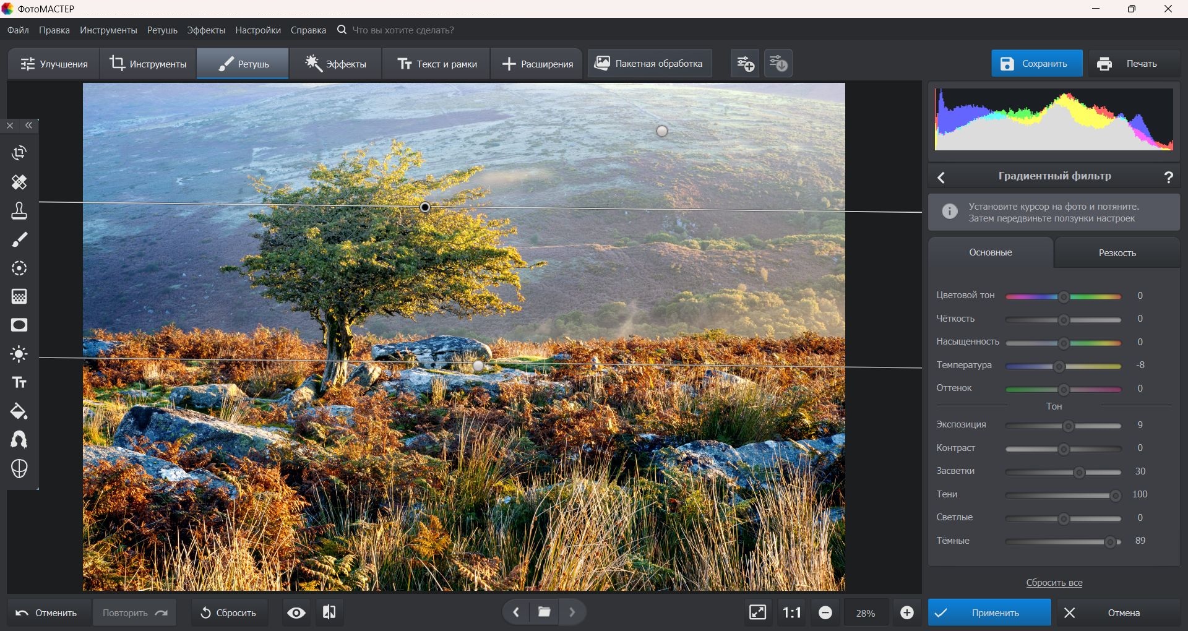Select the clone stamp tool
The height and width of the screenshot is (631, 1188).
[x=19, y=211]
